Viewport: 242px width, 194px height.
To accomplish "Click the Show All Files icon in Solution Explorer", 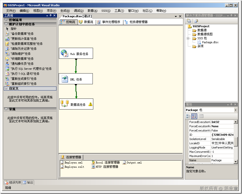I will coord(196,20).
